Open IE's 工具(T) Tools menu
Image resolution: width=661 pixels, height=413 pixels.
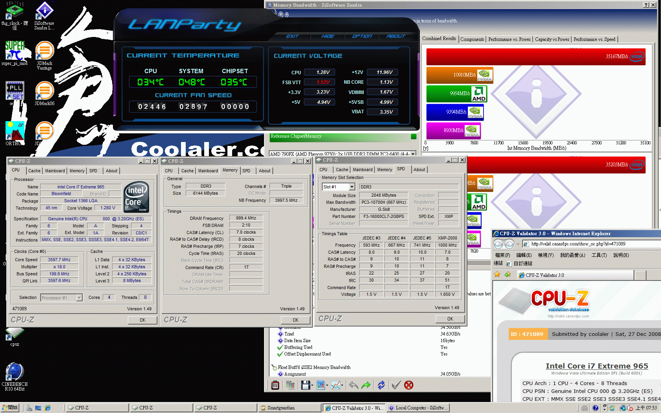point(599,255)
